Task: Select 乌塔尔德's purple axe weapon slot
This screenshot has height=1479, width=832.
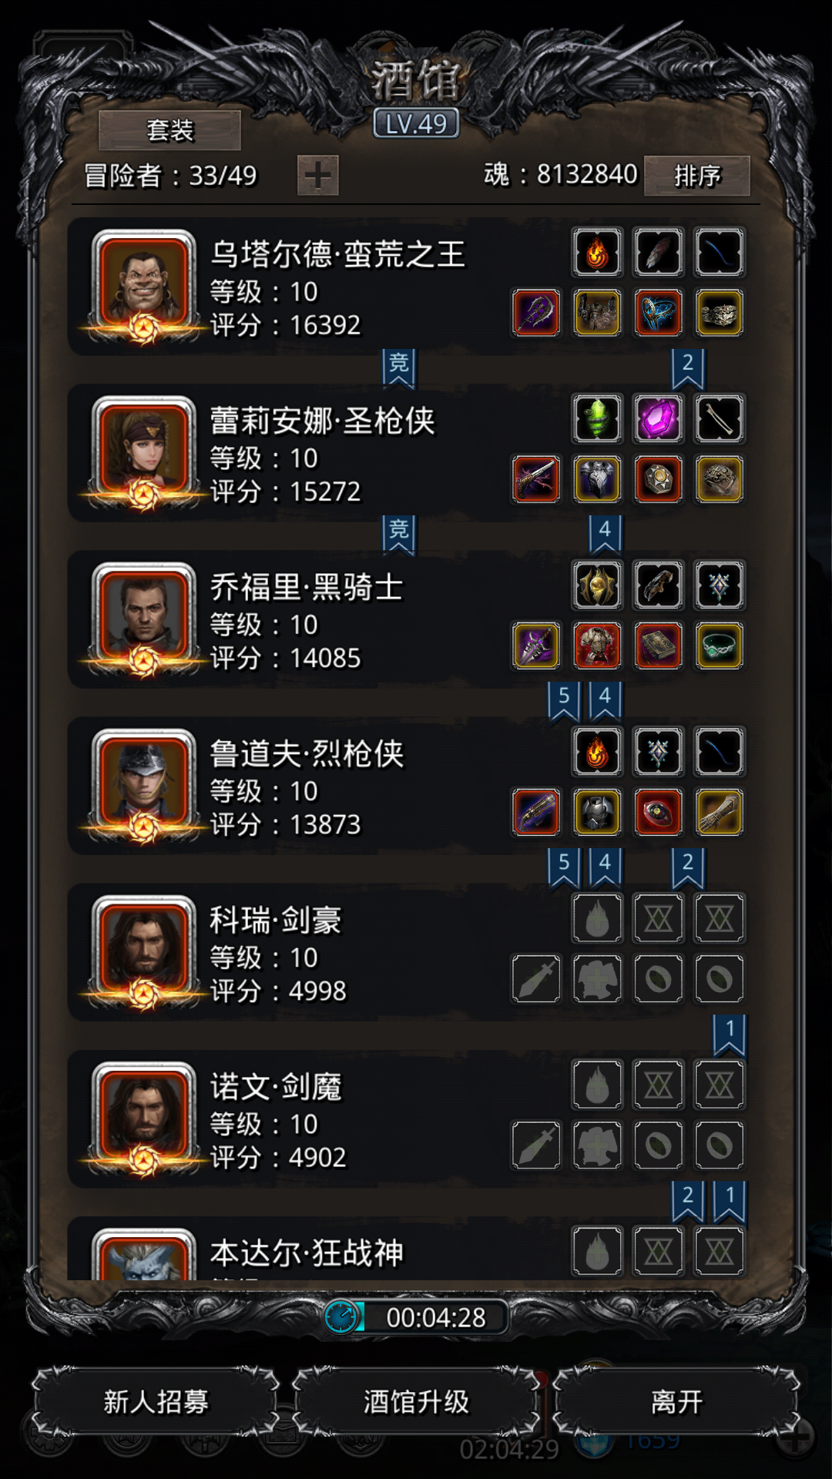Action: pos(536,313)
